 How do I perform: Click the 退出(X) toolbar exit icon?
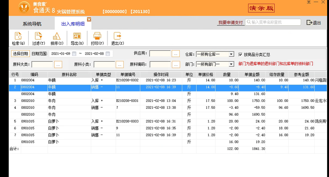(x=117, y=38)
